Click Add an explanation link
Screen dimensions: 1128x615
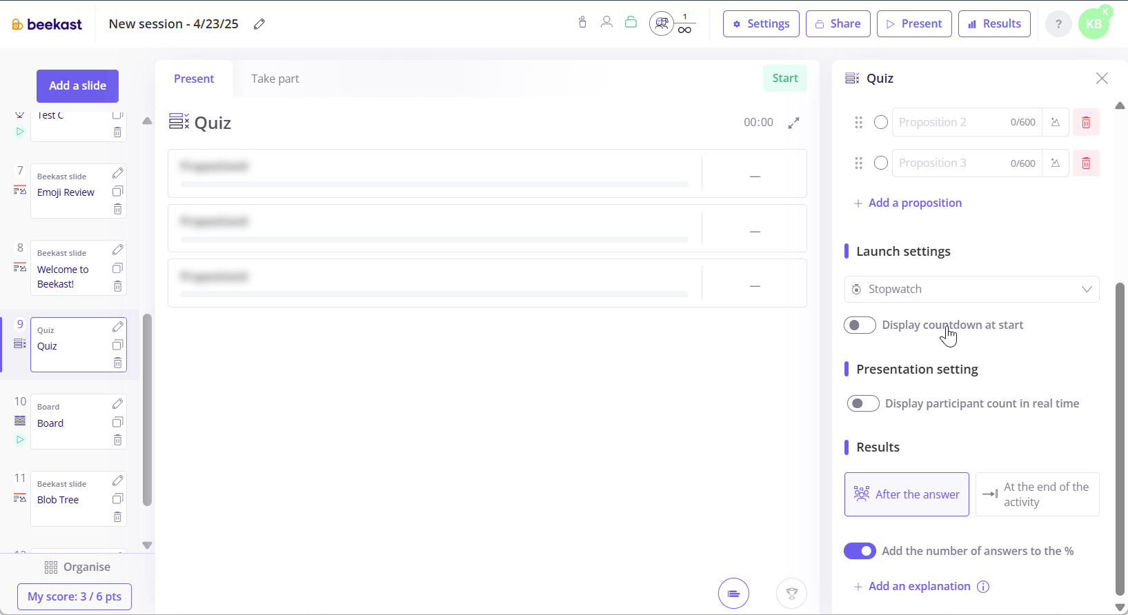tap(912, 587)
